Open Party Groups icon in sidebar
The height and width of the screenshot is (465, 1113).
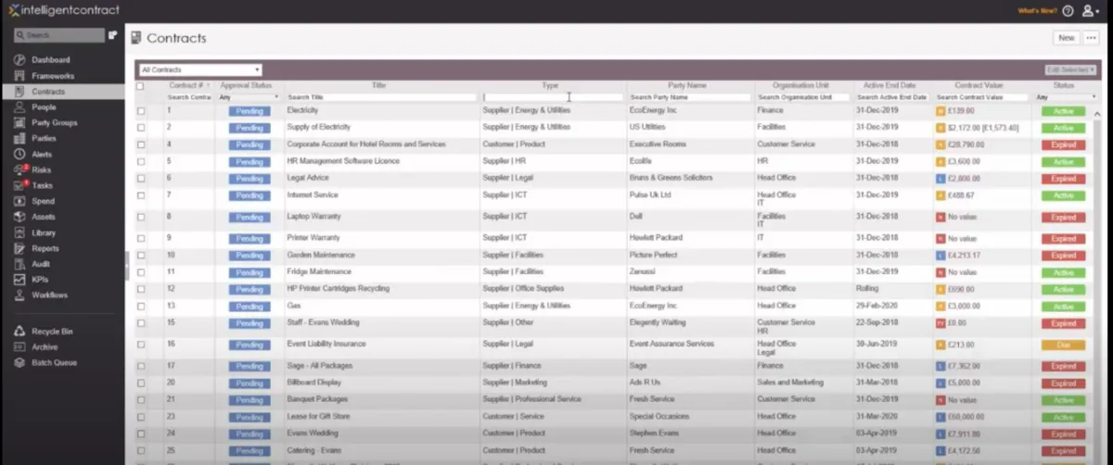(20, 123)
